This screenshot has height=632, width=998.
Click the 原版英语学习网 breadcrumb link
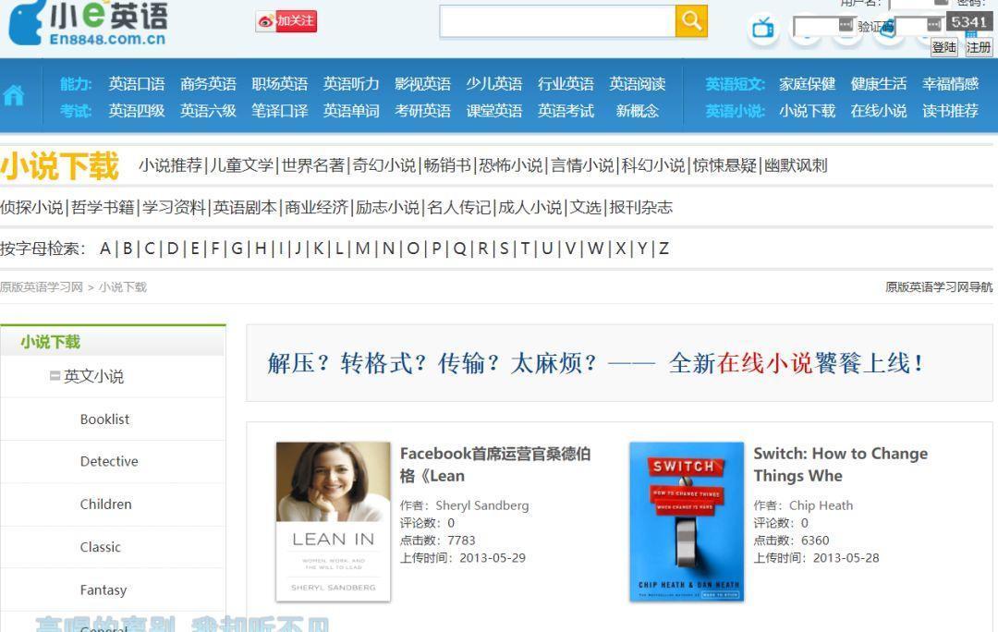[42, 287]
